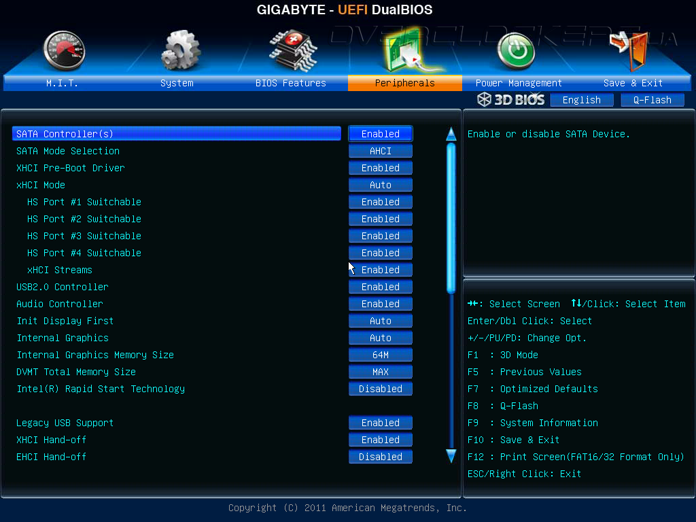Launch the Q-Flash utility button

pyautogui.click(x=652, y=100)
